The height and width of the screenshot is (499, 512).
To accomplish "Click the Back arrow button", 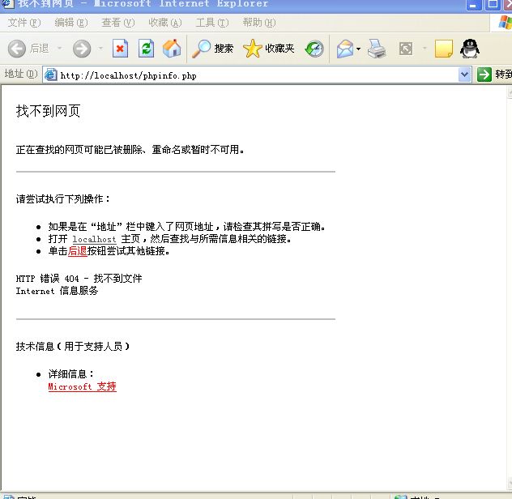I will pyautogui.click(x=17, y=49).
